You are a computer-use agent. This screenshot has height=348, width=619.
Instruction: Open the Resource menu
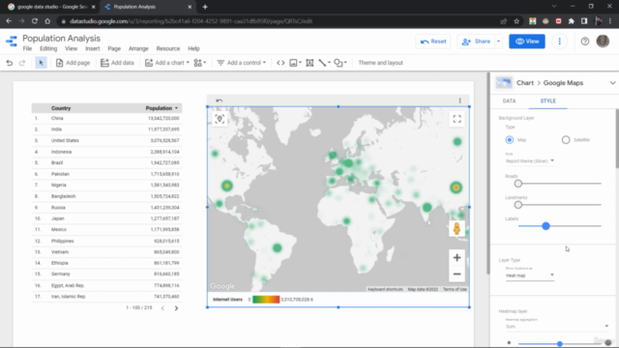coord(168,48)
